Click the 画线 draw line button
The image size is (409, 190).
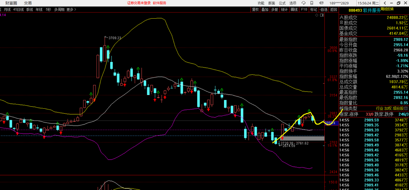point(294,9)
